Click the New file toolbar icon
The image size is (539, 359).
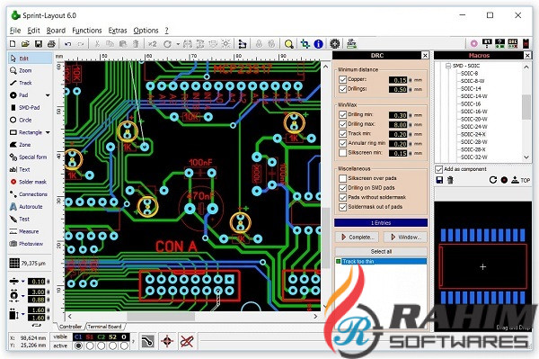pyautogui.click(x=13, y=44)
